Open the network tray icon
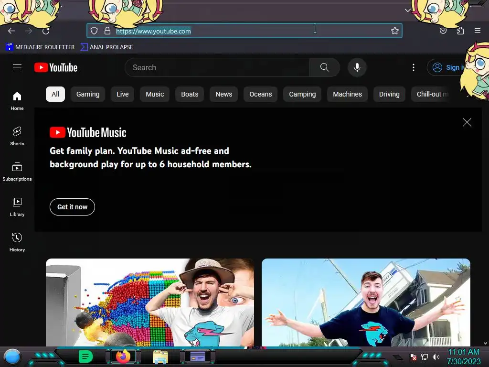This screenshot has height=367, width=489. 425,356
